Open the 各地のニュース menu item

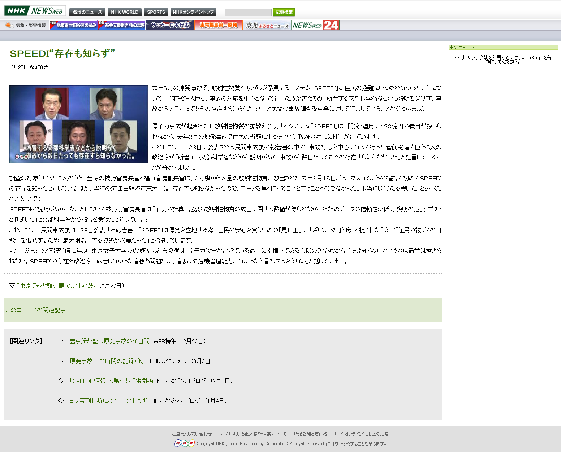[x=87, y=12]
